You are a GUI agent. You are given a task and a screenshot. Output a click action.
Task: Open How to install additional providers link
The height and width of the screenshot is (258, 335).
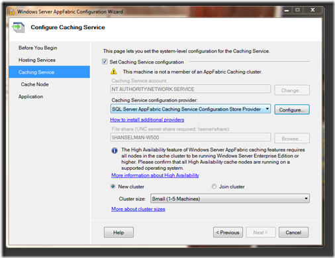click(x=147, y=119)
